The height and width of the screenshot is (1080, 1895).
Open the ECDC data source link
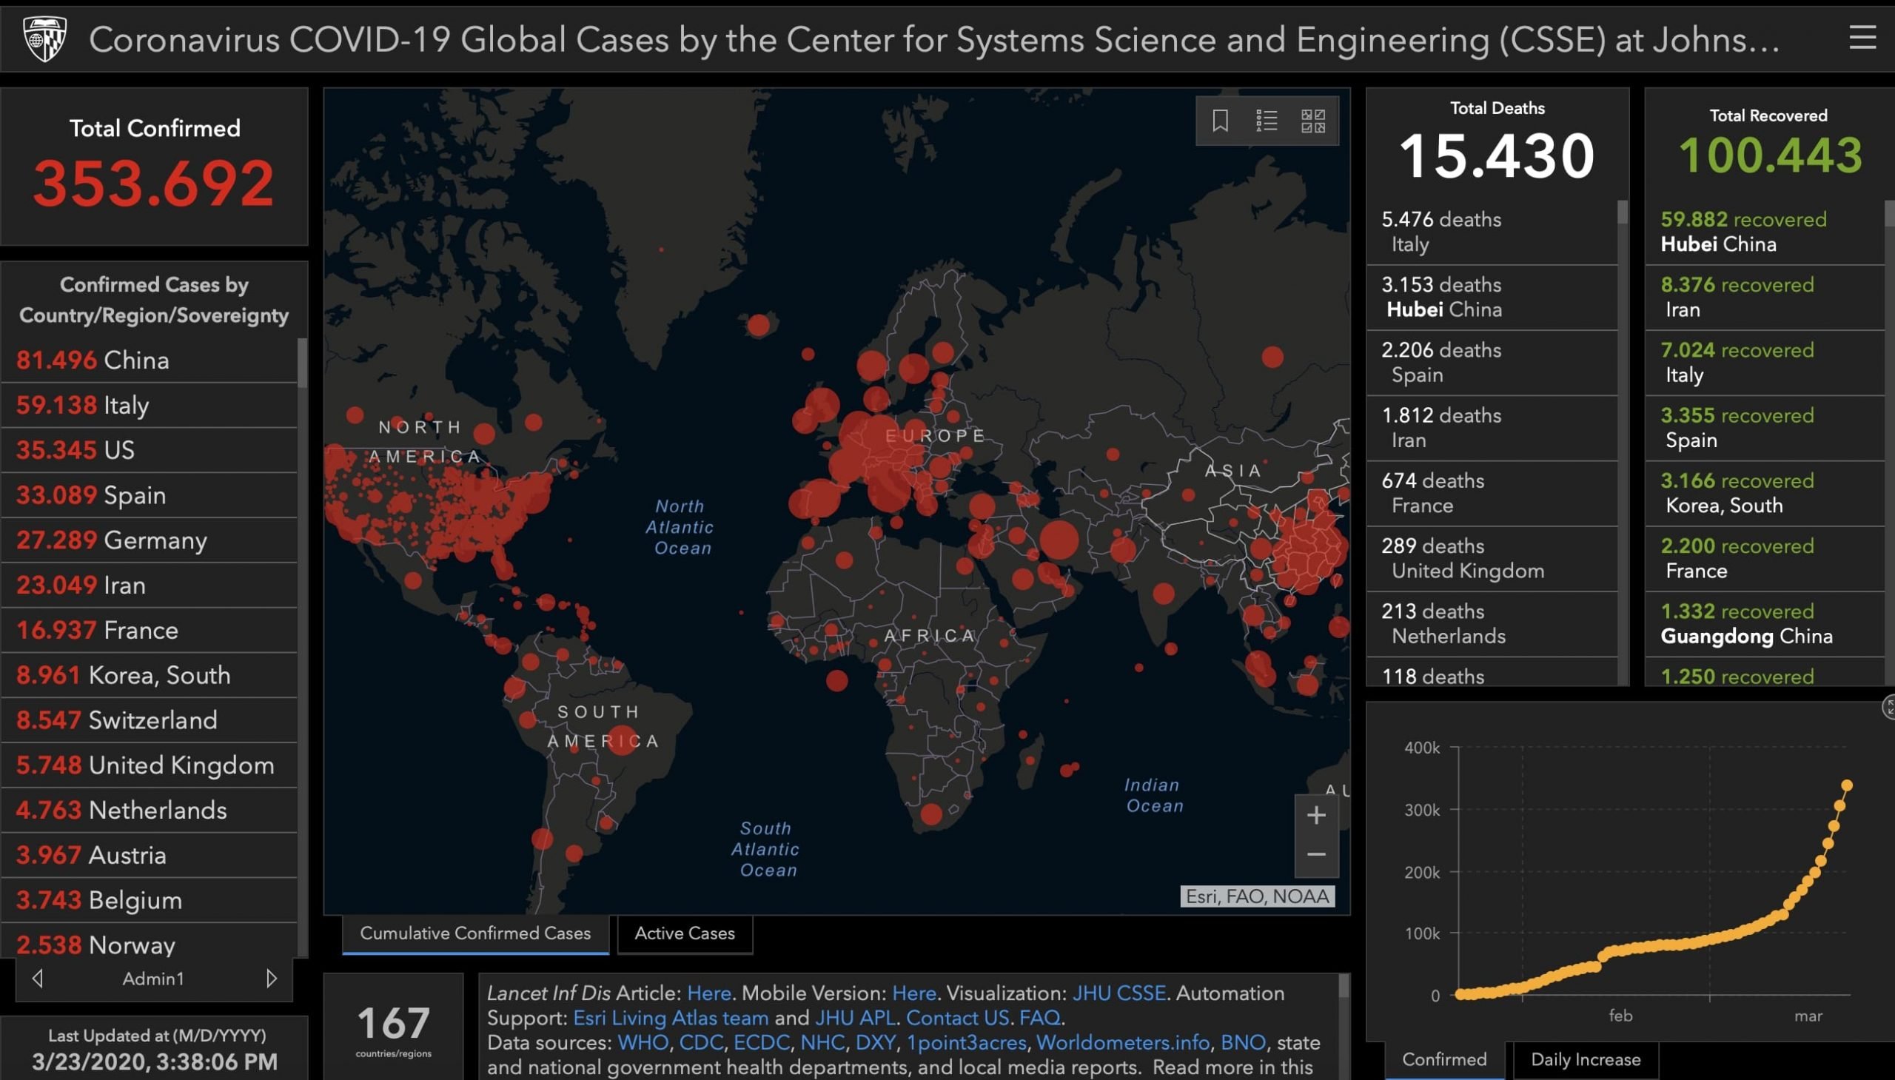point(762,1042)
